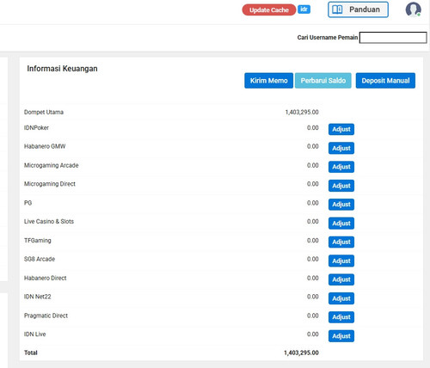Select the Dompet Utama amount 1,403,295.00
Viewport: 430px width, 368px height.
coord(302,112)
